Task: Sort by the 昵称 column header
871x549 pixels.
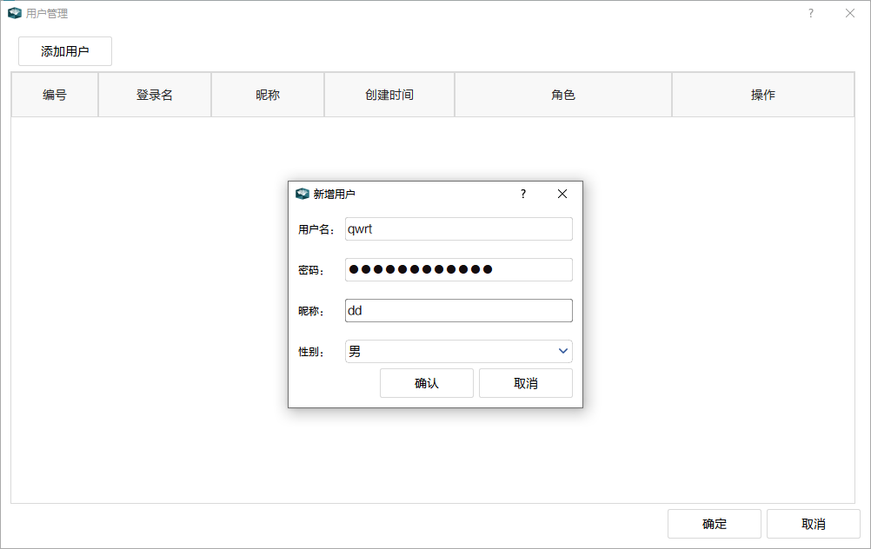Action: (x=268, y=95)
